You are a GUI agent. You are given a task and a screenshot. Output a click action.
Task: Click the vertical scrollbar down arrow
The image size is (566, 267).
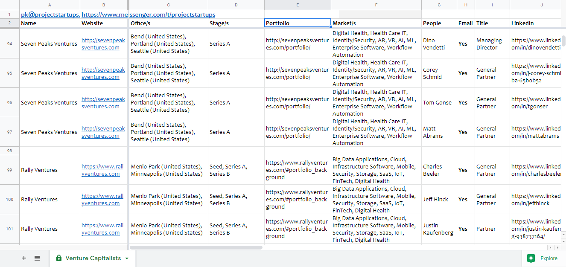(563, 241)
